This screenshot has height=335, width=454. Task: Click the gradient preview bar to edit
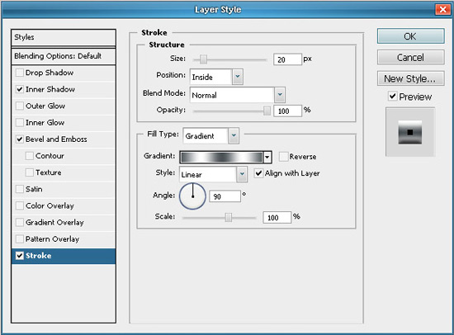point(221,158)
